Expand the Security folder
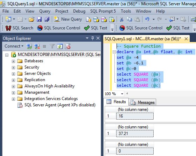 coord(13,68)
